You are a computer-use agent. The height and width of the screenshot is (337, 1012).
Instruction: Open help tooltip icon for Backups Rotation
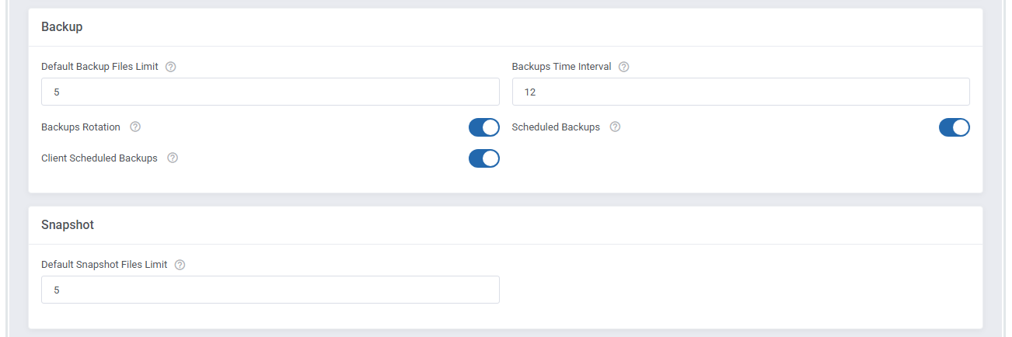[x=135, y=127]
